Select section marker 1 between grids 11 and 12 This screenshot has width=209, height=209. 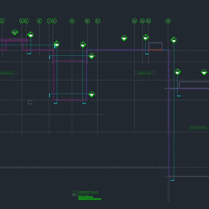pyautogui.click(x=124, y=38)
